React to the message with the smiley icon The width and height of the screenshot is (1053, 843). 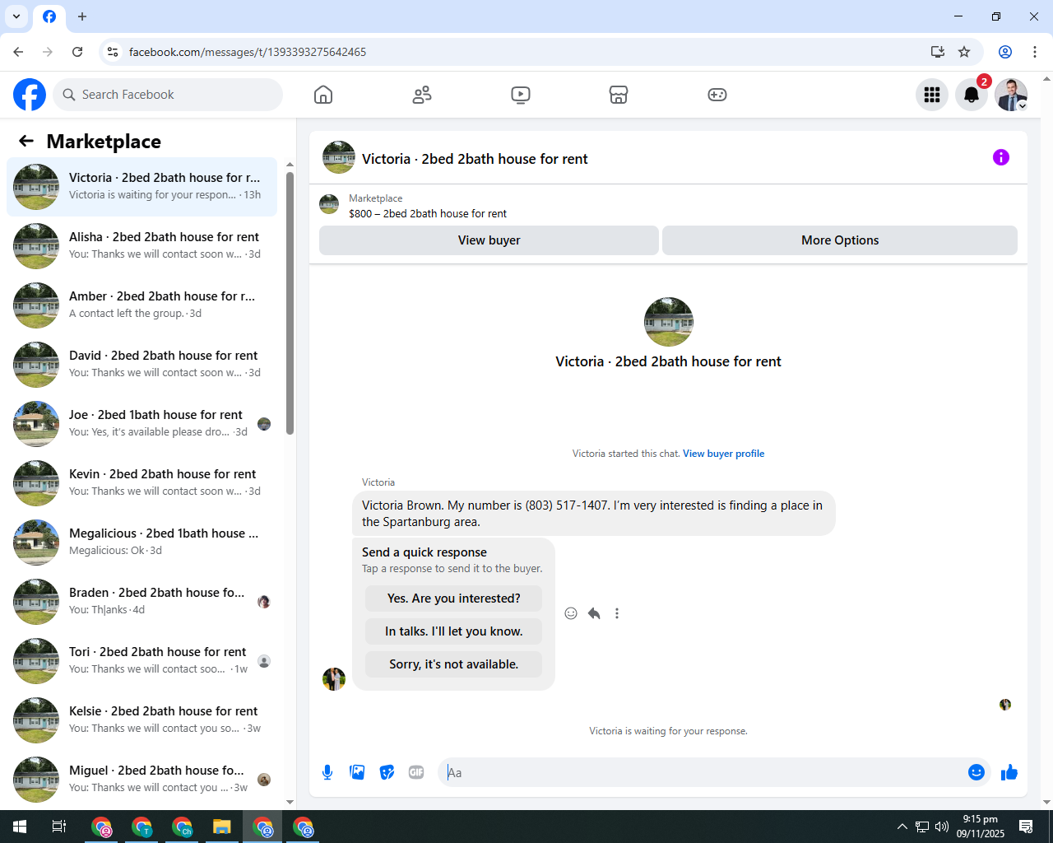571,613
